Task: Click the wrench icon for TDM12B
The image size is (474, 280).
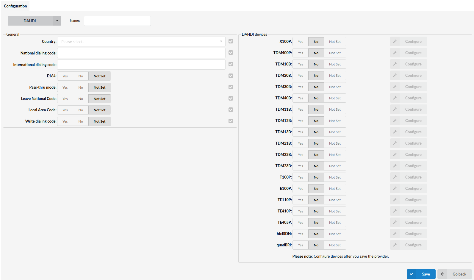Action: tap(395, 121)
